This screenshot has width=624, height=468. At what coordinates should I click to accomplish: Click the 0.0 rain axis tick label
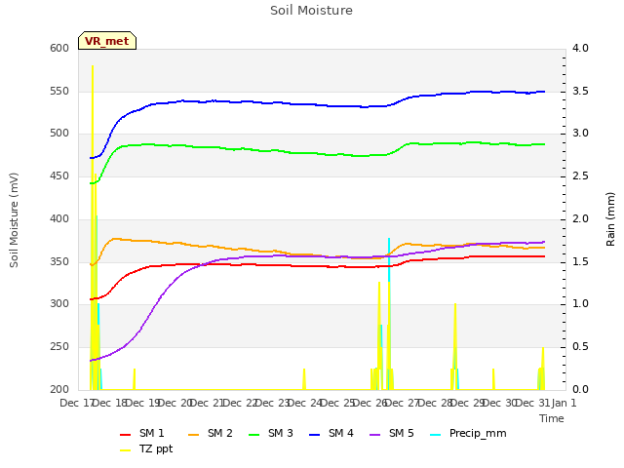[x=580, y=389]
